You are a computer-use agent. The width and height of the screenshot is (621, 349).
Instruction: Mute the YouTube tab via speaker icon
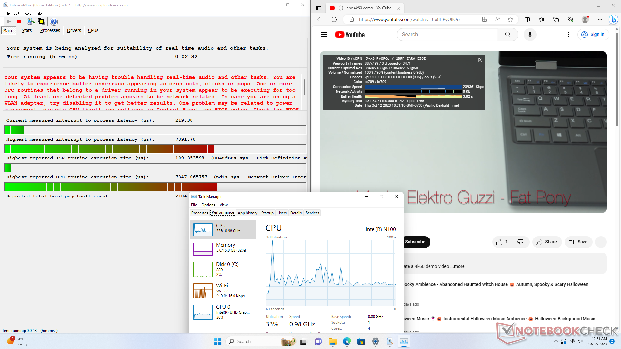click(x=340, y=8)
